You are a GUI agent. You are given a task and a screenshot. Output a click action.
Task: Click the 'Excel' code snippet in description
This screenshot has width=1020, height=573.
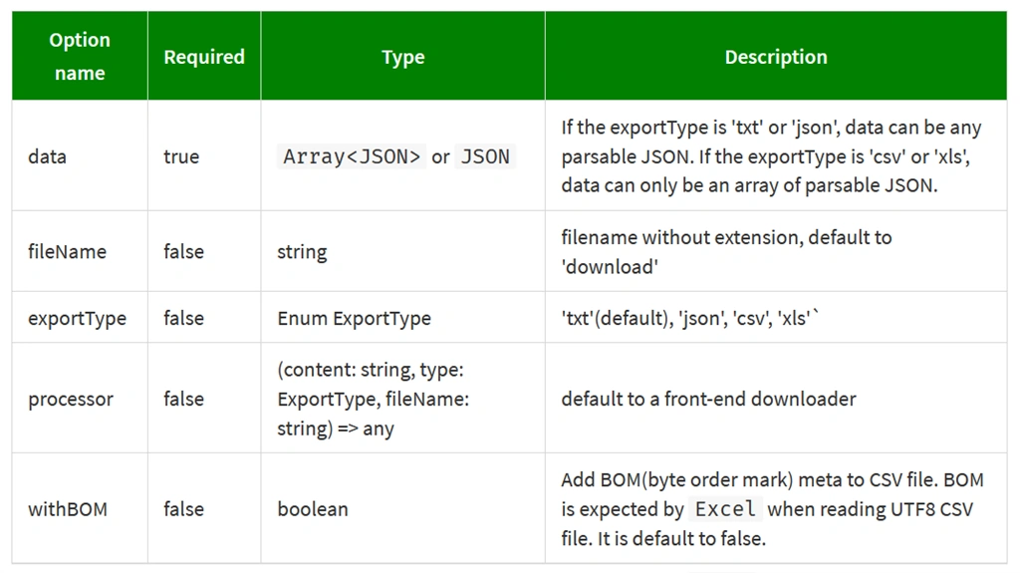[725, 508]
